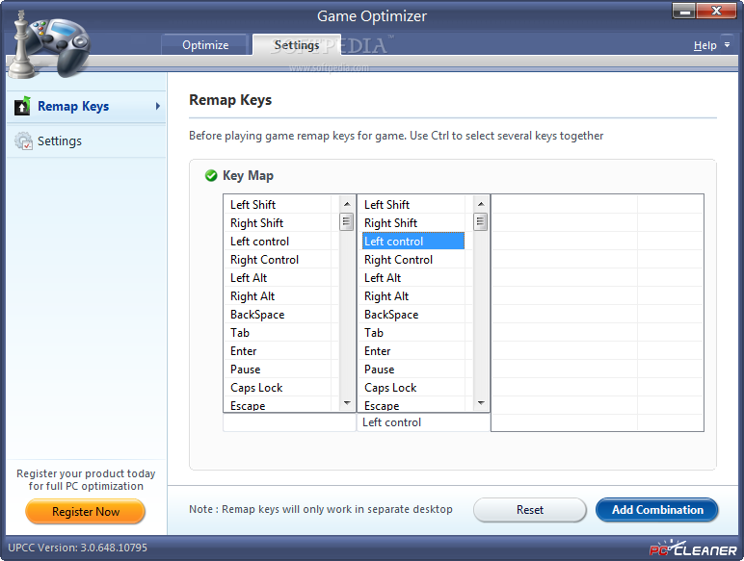Click the left key list scrollbar thumb
The height and width of the screenshot is (561, 744).
point(347,221)
